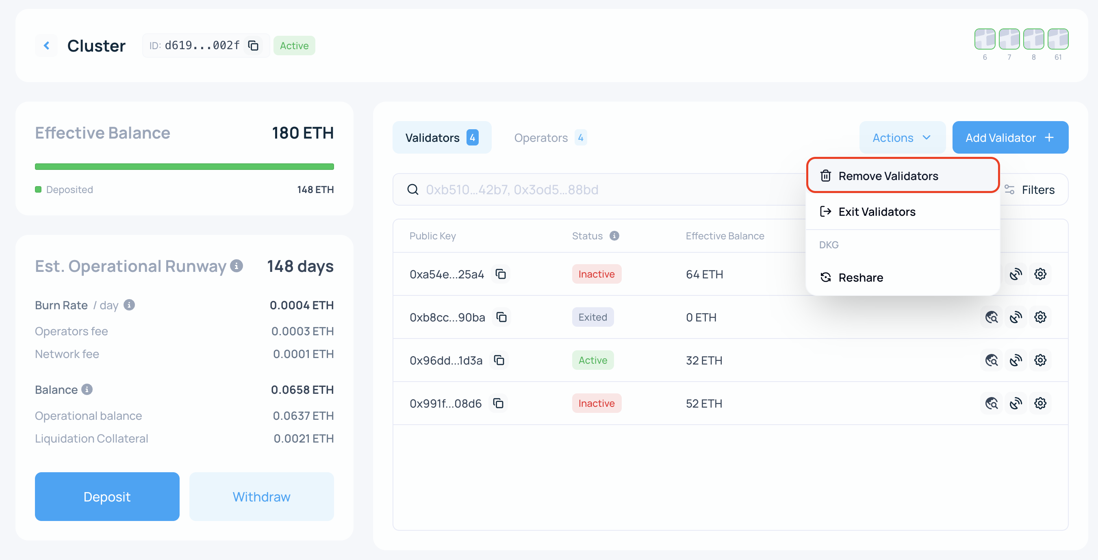The width and height of the screenshot is (1098, 560).
Task: Open the Add Validator menu
Action: click(x=1010, y=137)
